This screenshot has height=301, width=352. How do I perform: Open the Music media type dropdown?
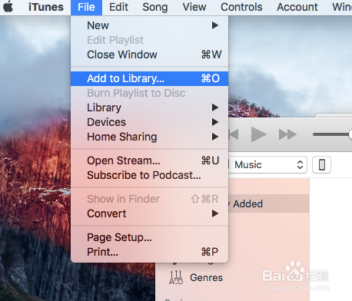(267, 164)
